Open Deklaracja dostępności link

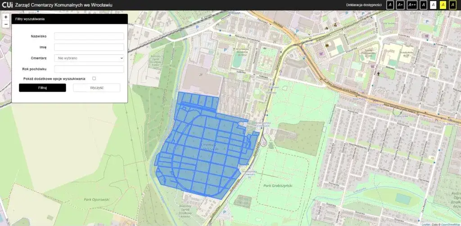tap(364, 5)
